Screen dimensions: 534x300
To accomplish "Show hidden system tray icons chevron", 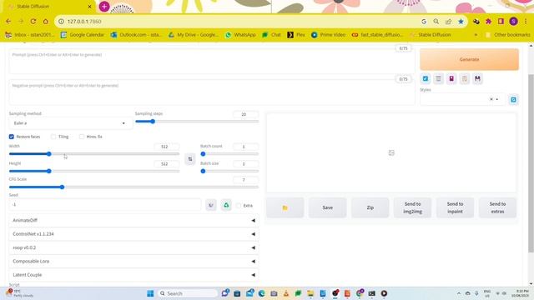I will pos(459,293).
